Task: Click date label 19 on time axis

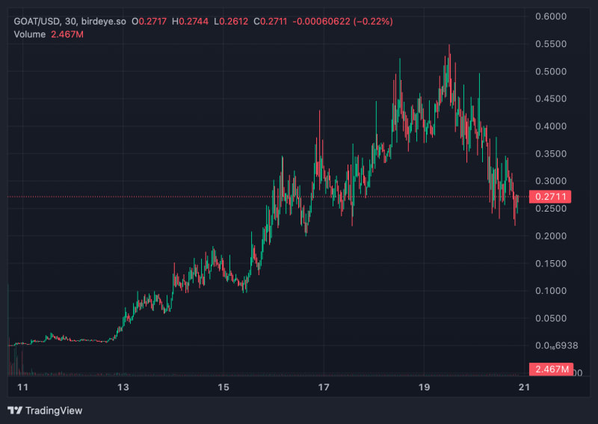Action: click(x=424, y=387)
